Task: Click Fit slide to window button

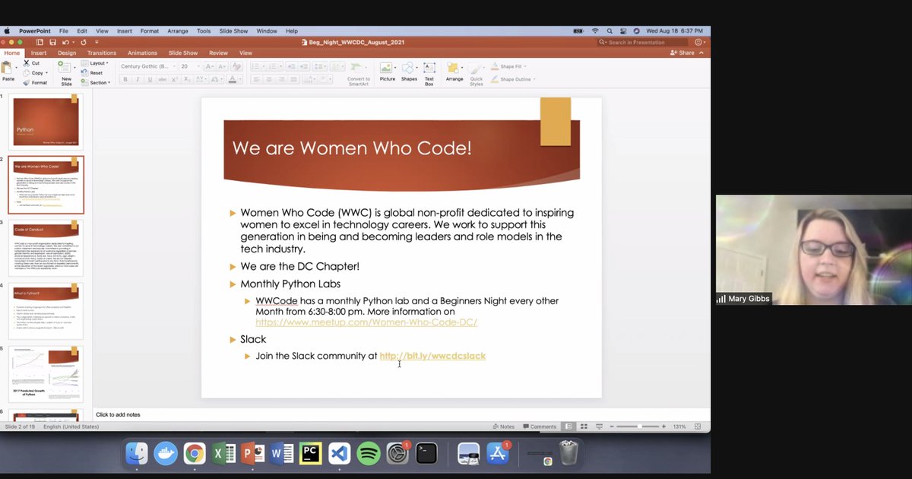Action: click(698, 427)
